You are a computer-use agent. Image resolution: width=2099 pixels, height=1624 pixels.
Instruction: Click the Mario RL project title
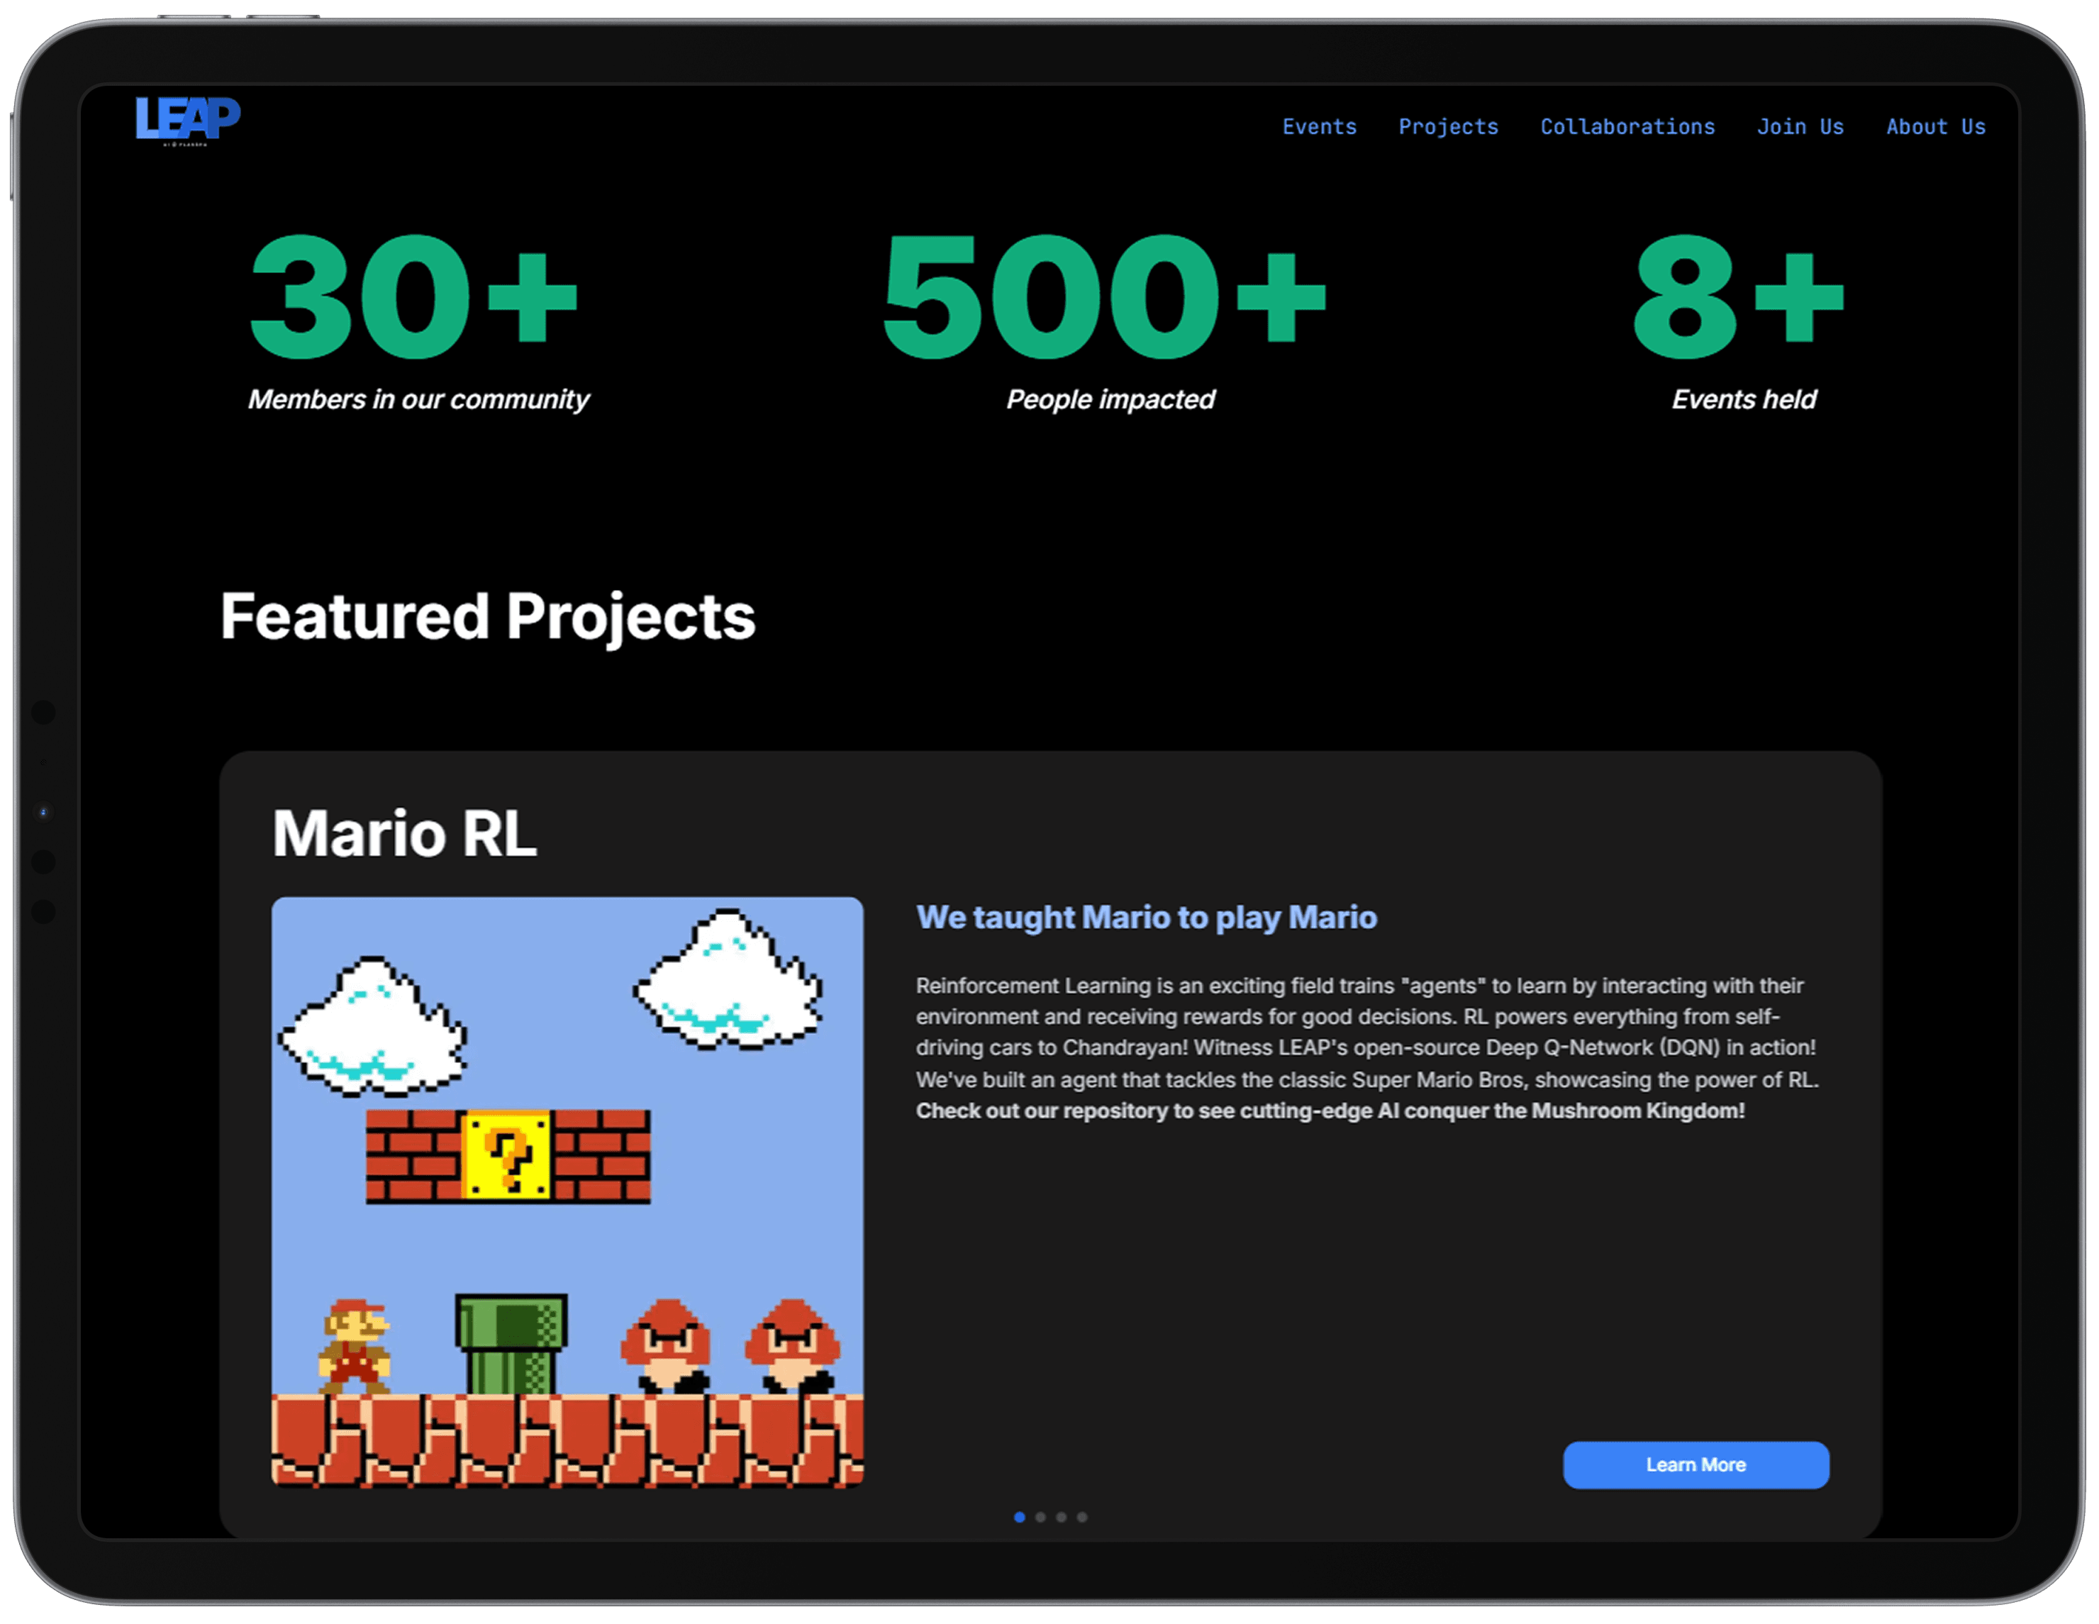pos(403,833)
